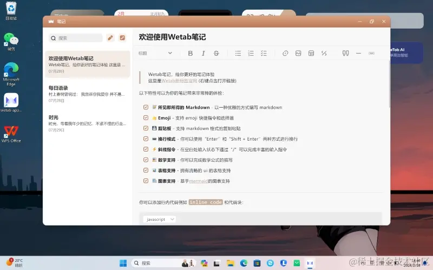Open the WPS Office desktop shortcut
Image resolution: width=433 pixels, height=270 pixels.
point(11,134)
